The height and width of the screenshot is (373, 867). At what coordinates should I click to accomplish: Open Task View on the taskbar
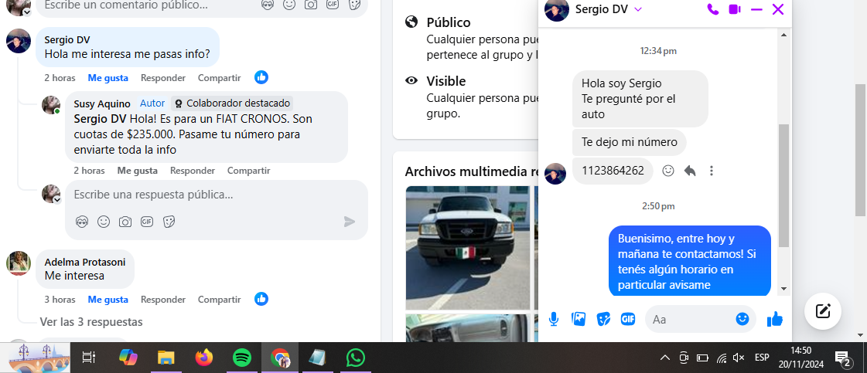click(x=88, y=358)
